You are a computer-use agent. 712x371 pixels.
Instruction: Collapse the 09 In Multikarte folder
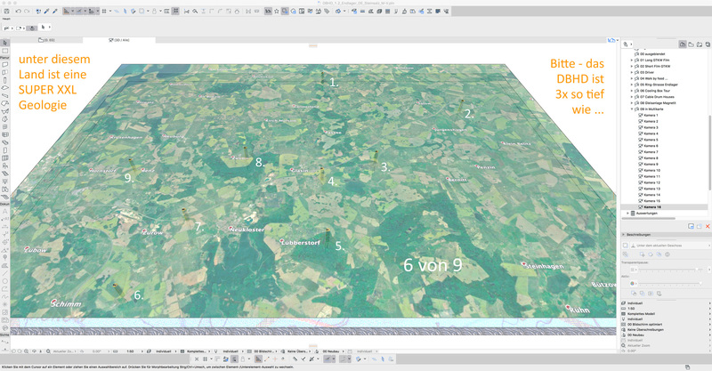point(631,109)
